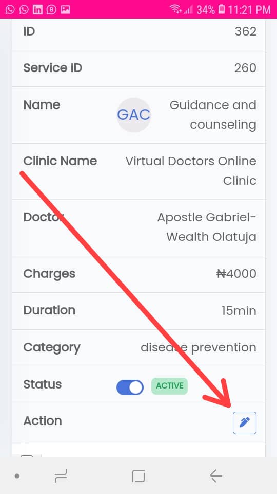The height and width of the screenshot is (494, 277).
Task: Tap the small dot at navigation bar left
Action: click(17, 476)
